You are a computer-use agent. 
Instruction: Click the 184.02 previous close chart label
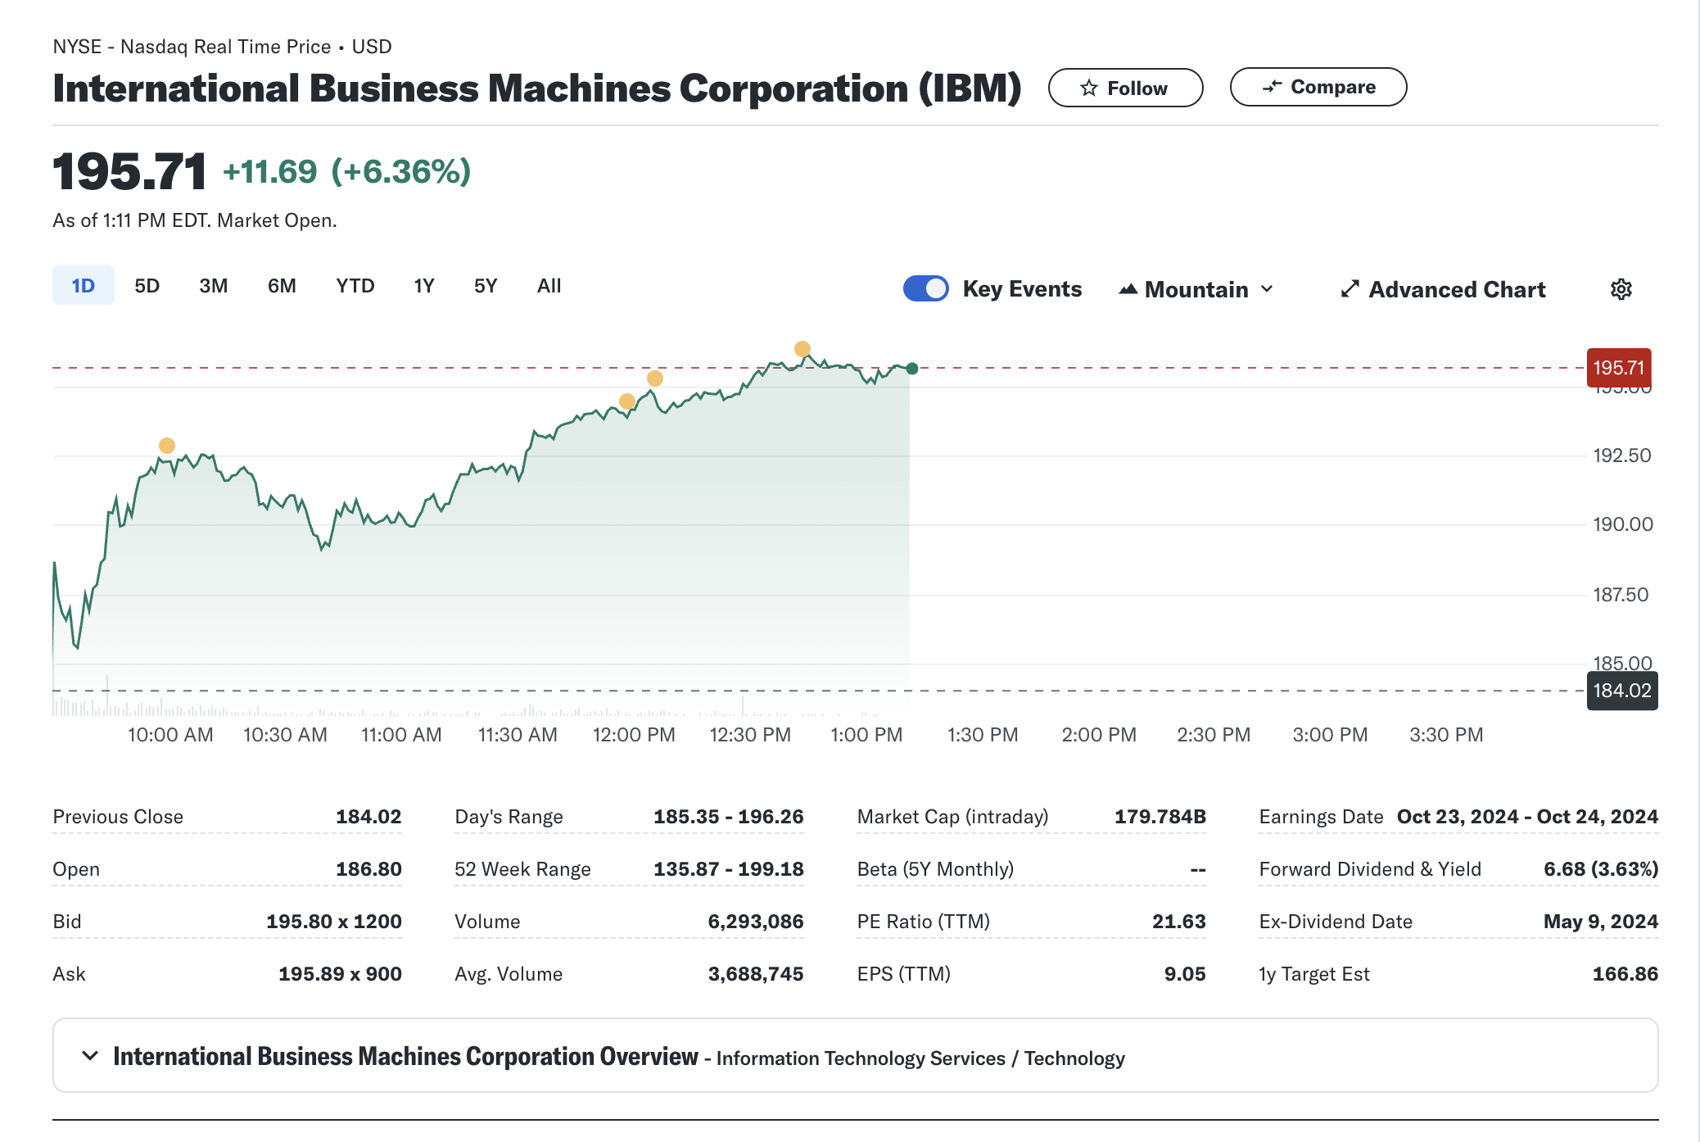[1622, 691]
